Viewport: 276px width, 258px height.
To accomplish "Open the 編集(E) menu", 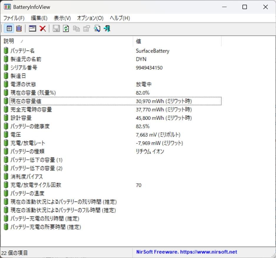I will 39,18.
